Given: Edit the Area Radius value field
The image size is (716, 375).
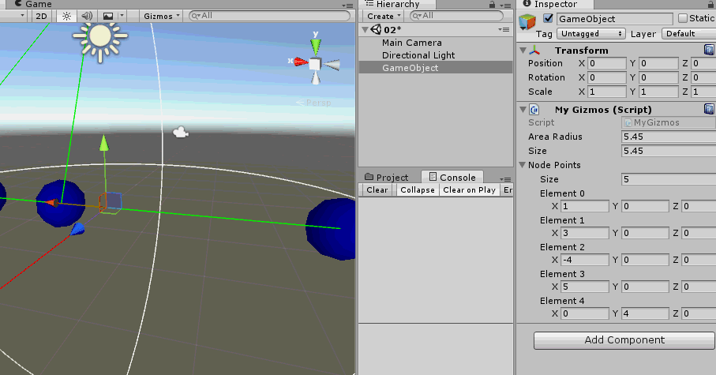Looking at the screenshot, I should coord(669,137).
